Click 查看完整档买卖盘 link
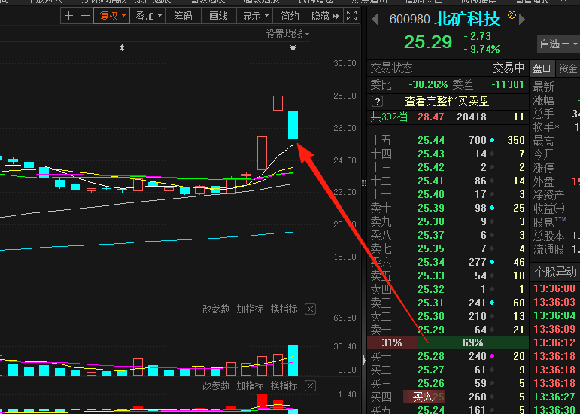 point(447,101)
